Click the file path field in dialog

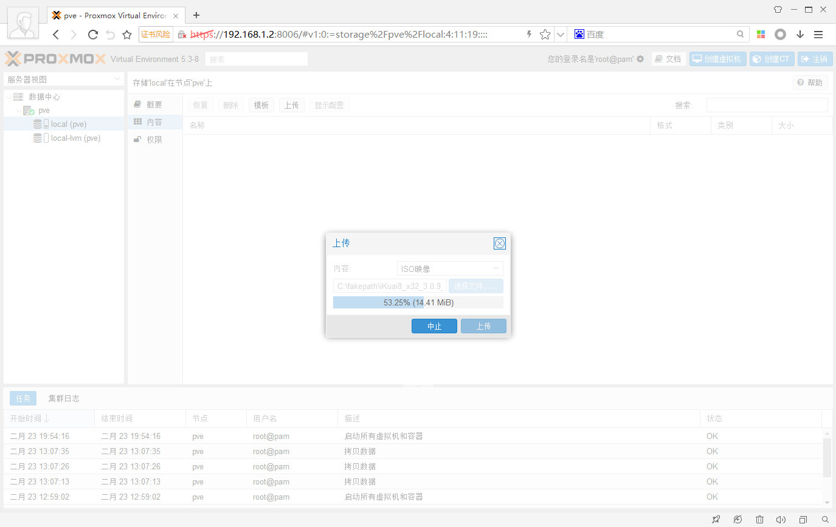(x=390, y=286)
